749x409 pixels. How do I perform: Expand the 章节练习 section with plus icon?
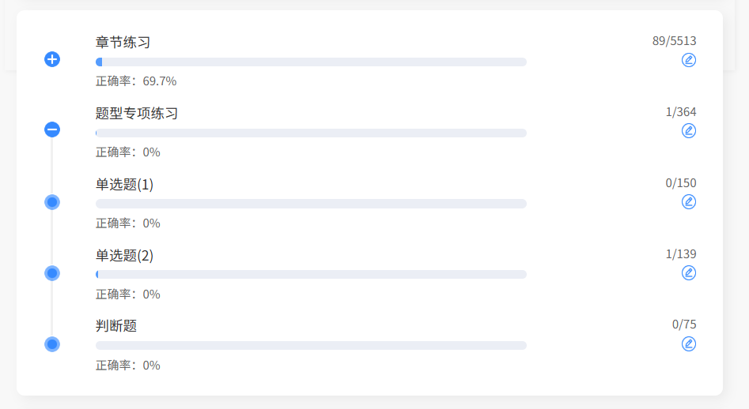52,59
